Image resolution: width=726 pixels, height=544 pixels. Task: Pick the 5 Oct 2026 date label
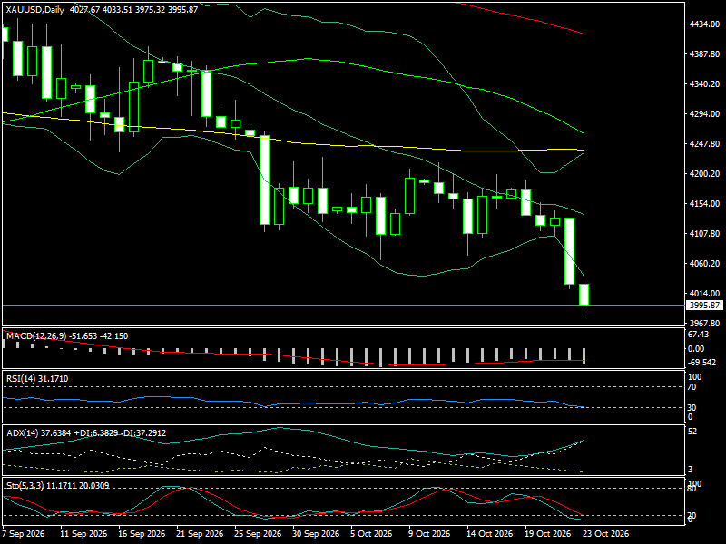tap(371, 534)
